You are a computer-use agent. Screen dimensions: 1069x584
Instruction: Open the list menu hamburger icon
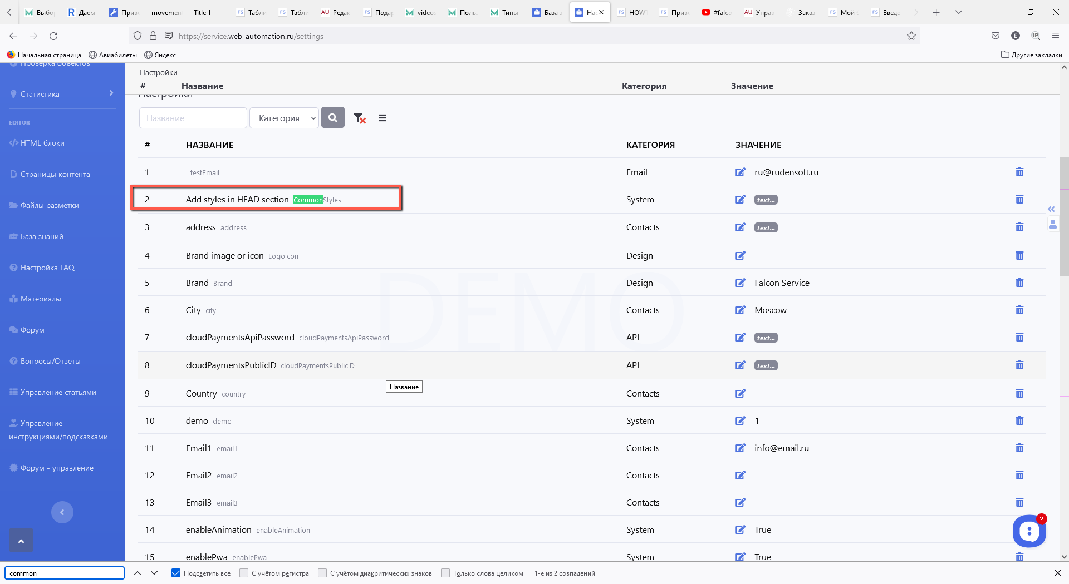click(383, 118)
